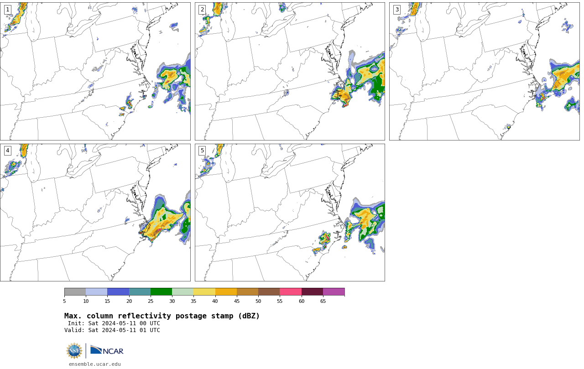Open ensemble member 3 reflectivity map

tap(485, 71)
